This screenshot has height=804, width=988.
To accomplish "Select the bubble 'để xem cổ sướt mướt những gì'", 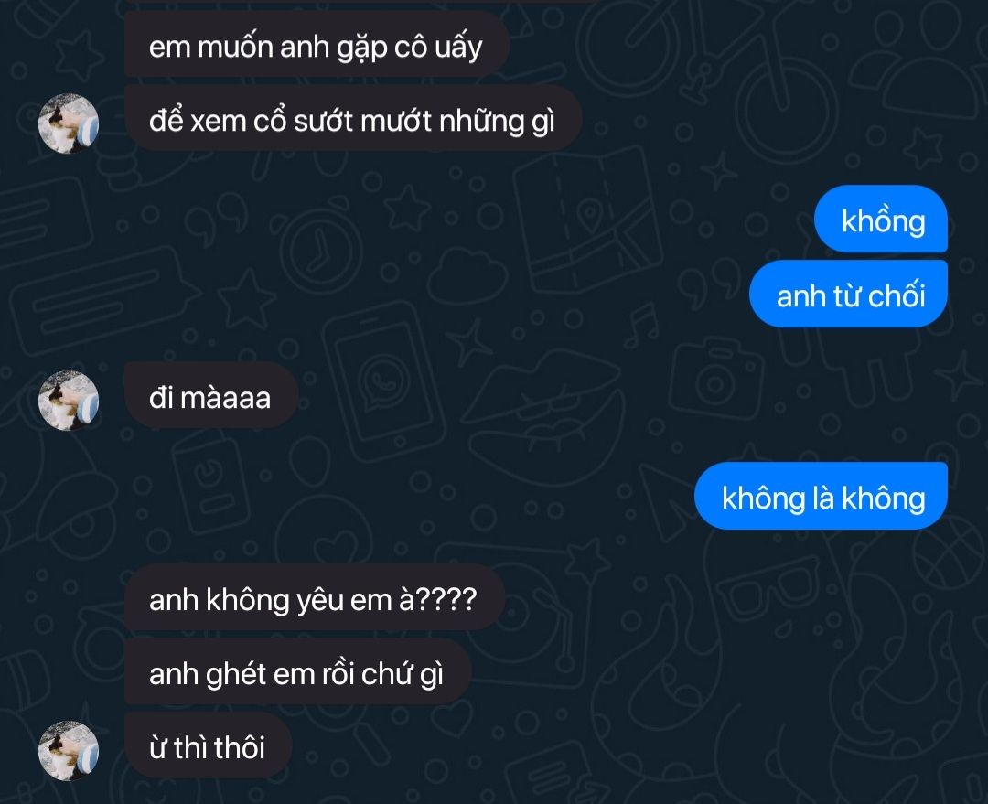I will point(352,120).
